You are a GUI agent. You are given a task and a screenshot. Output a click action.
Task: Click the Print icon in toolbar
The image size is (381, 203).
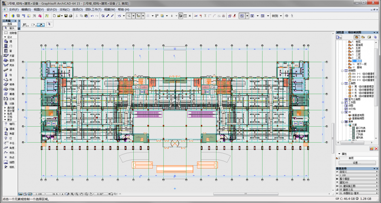tap(71, 16)
